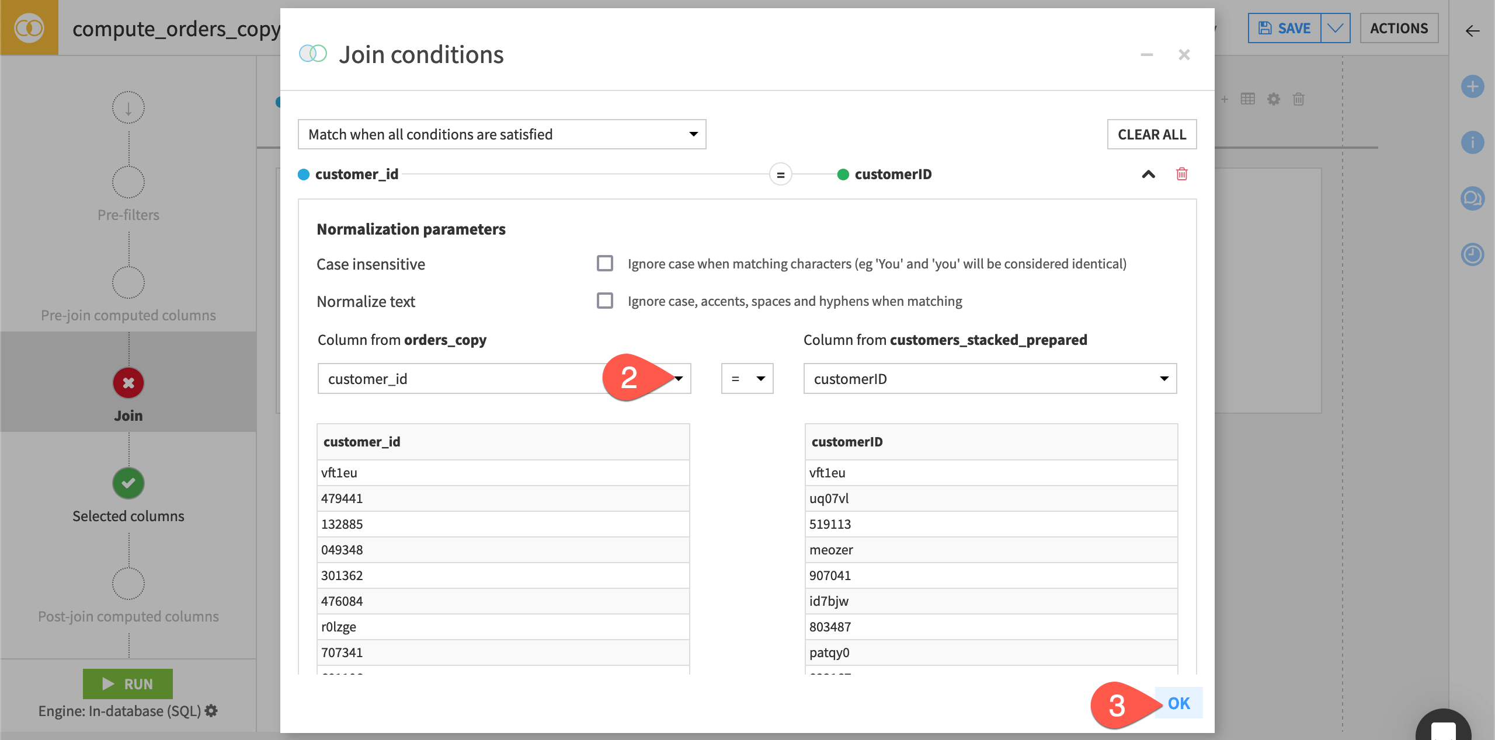
Task: Click the OK button to confirm
Action: click(1178, 703)
